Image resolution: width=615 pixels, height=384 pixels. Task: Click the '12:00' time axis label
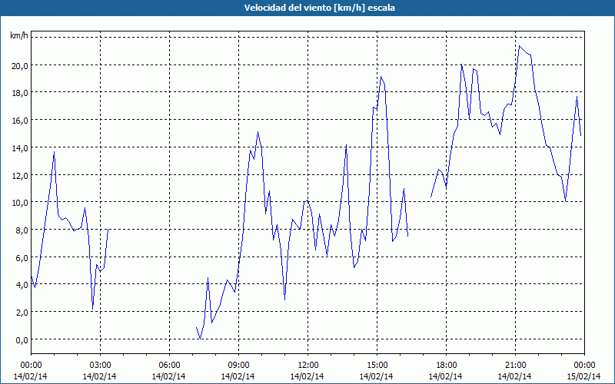[308, 366]
